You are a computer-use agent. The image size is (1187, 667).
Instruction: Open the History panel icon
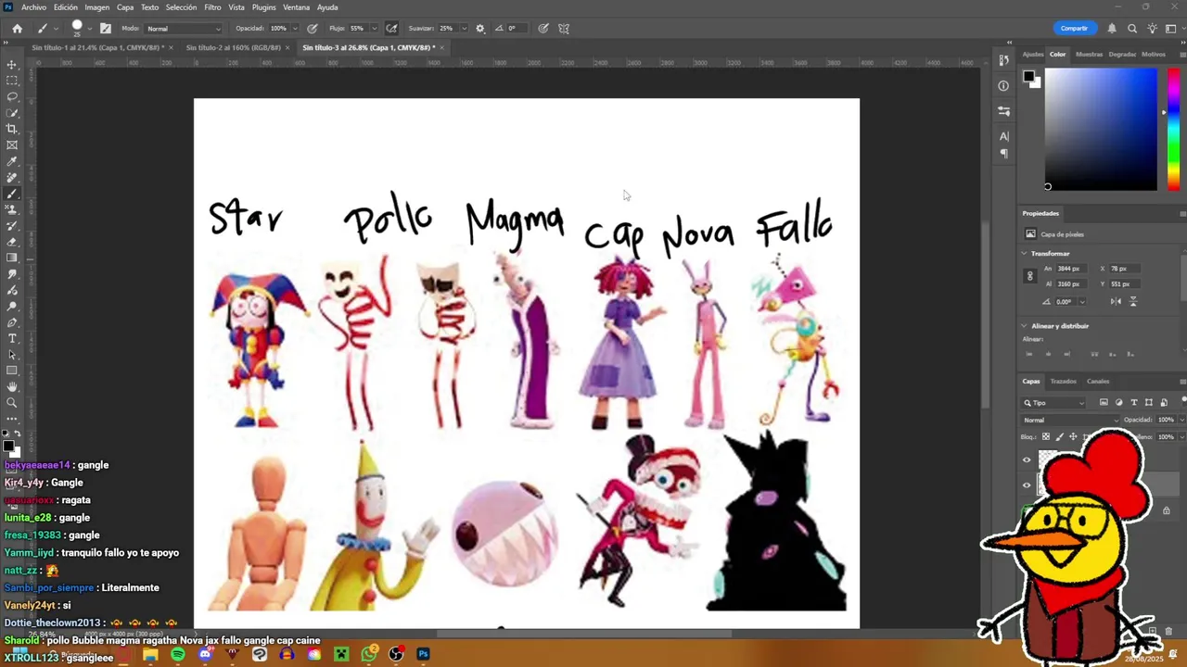tap(1003, 61)
